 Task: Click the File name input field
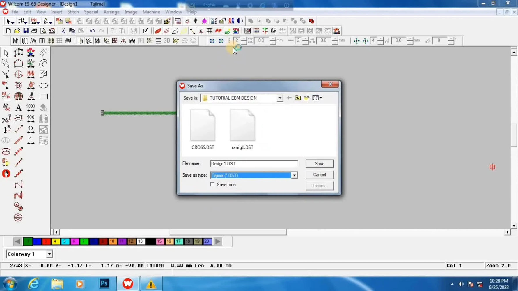[254, 164]
